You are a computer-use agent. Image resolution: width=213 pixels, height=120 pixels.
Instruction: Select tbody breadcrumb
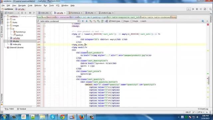(174, 17)
